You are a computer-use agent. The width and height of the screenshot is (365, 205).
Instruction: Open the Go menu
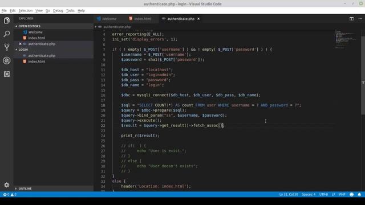(48, 10)
